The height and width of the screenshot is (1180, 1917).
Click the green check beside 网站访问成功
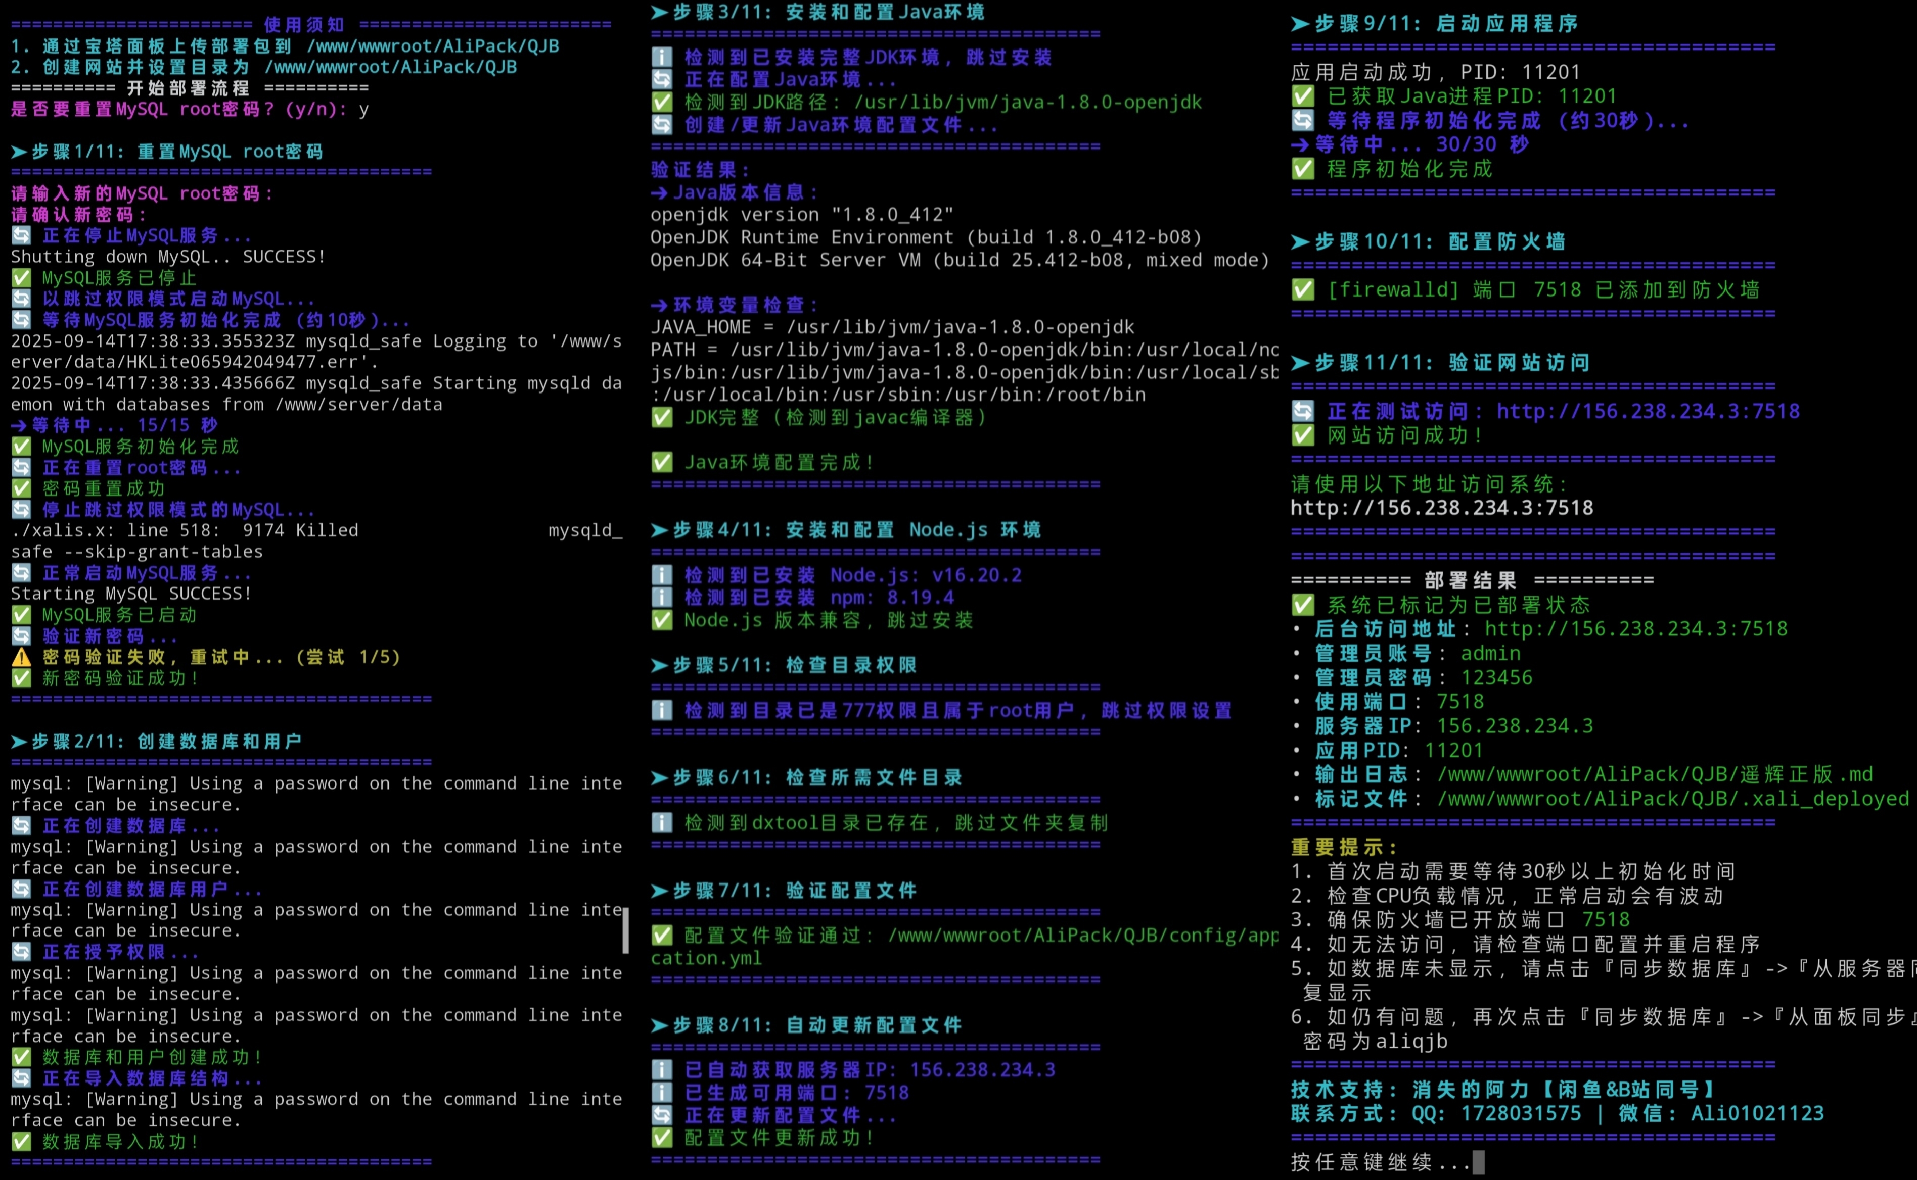(x=1302, y=435)
